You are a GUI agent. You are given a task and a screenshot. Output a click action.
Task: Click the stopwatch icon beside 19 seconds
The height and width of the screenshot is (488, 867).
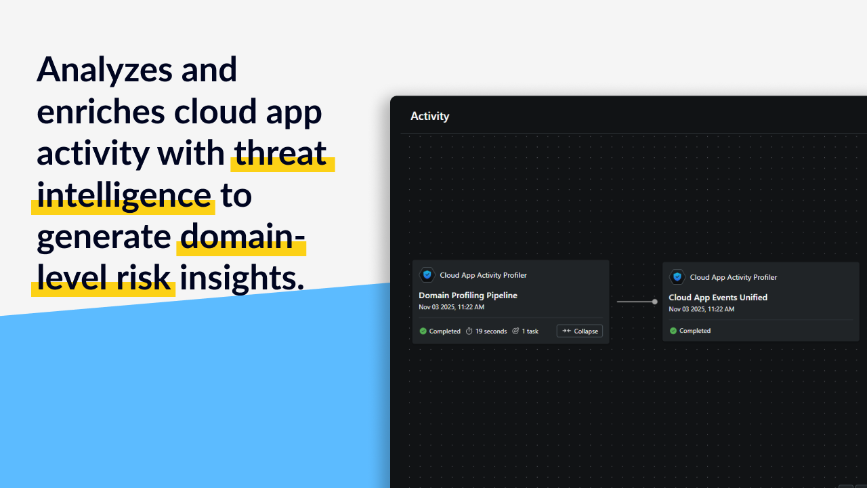[x=469, y=331]
